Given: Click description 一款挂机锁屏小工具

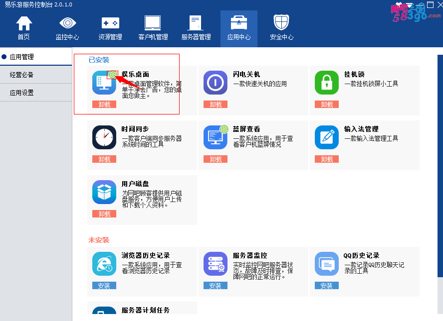Looking at the screenshot, I should coord(371,84).
